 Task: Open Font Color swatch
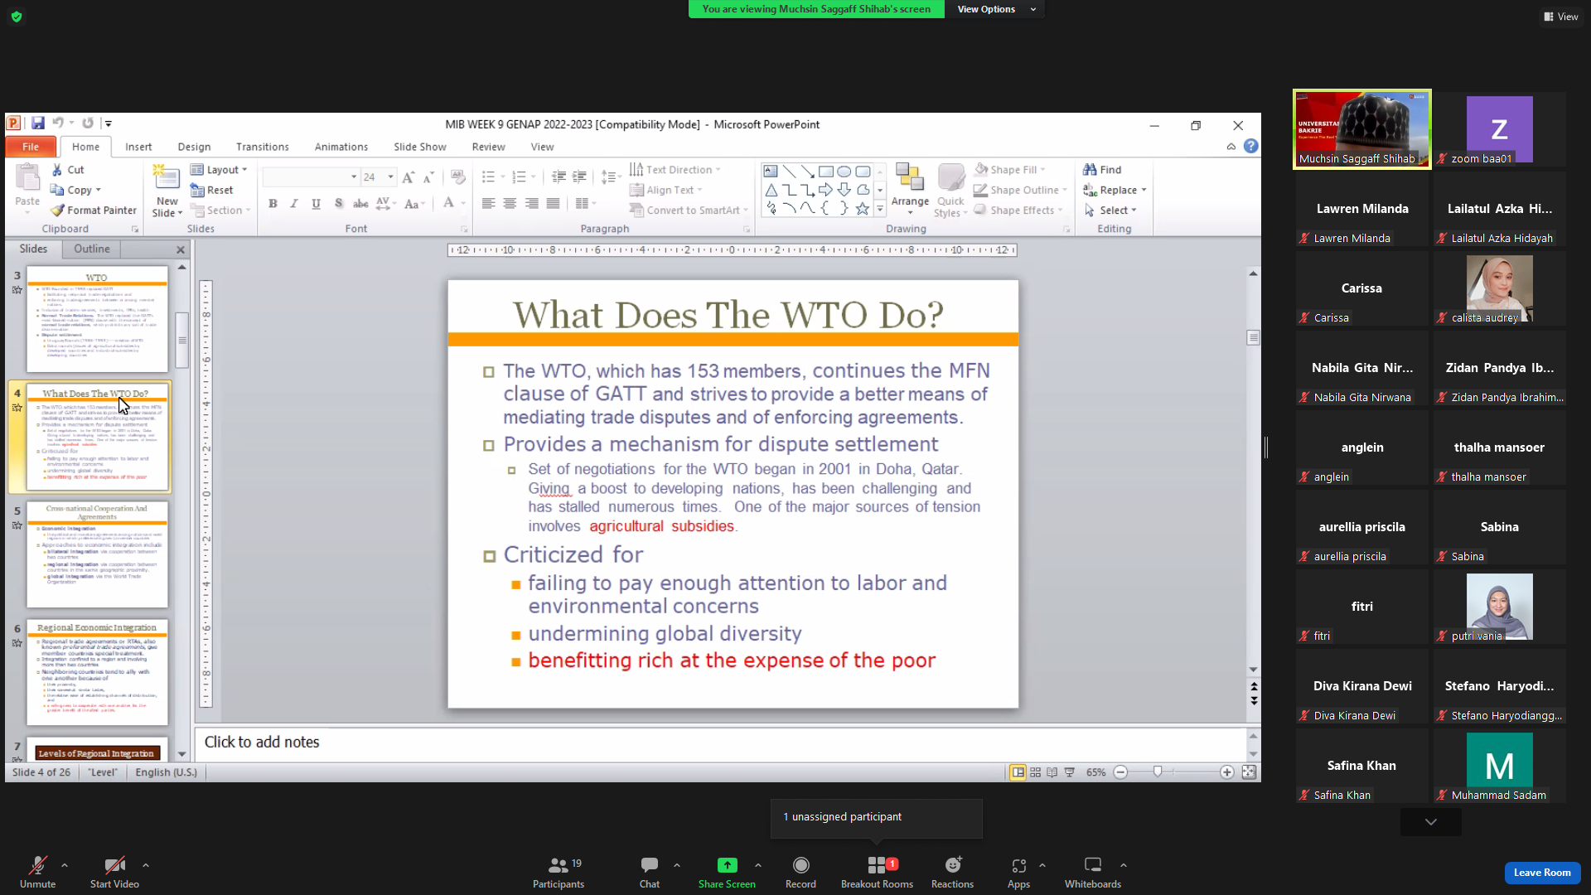pyautogui.click(x=448, y=204)
